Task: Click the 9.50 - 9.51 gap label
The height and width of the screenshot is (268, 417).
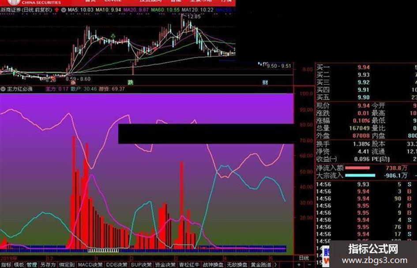Action: coord(279,66)
